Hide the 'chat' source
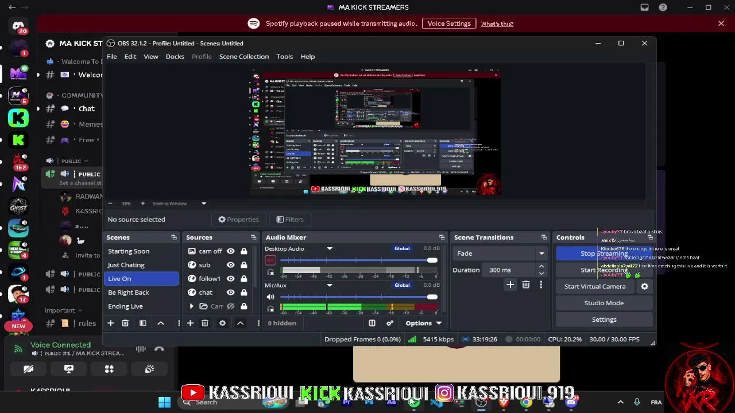 [x=231, y=293]
